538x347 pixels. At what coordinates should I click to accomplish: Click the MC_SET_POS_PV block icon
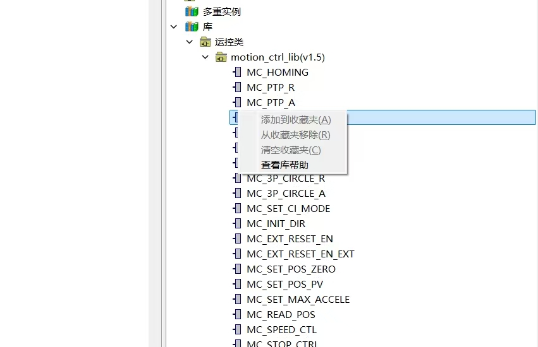236,284
